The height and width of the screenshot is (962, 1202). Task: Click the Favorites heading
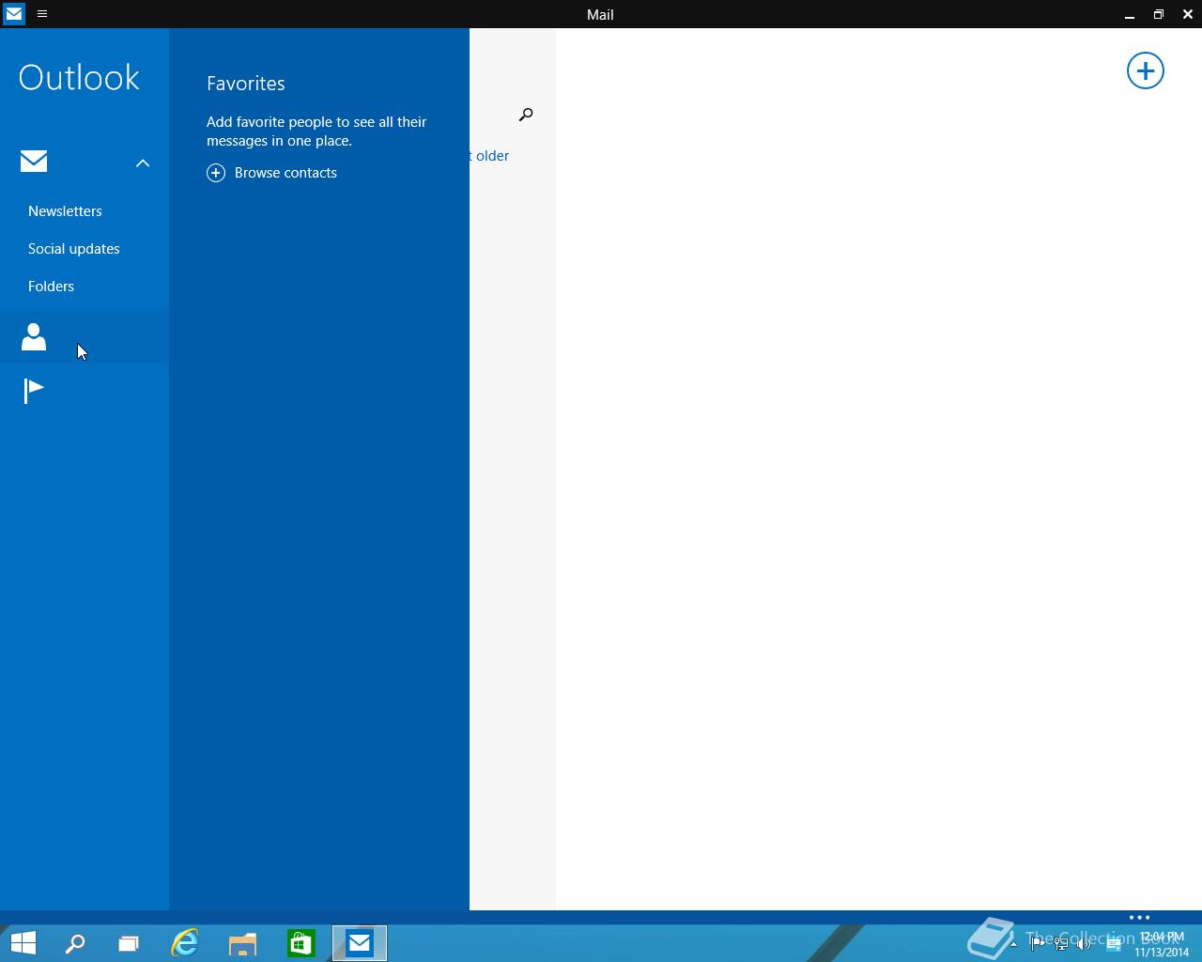(x=246, y=84)
